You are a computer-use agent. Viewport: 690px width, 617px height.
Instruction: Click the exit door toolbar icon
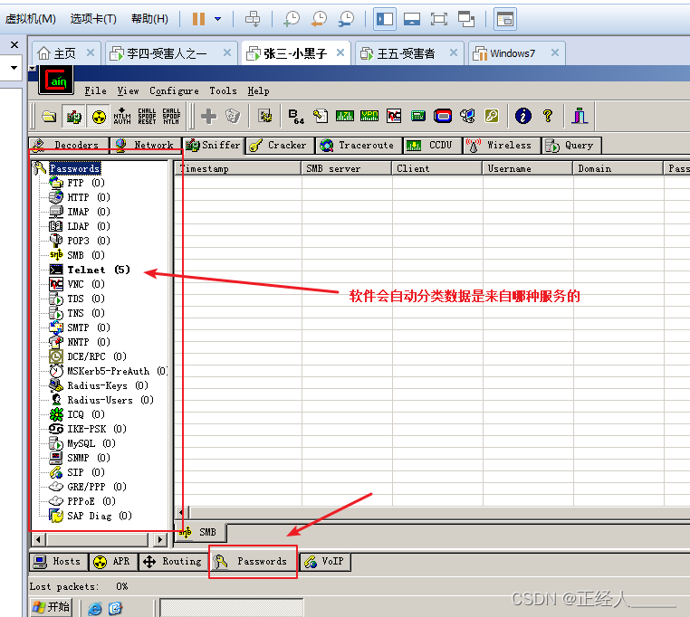click(x=580, y=116)
